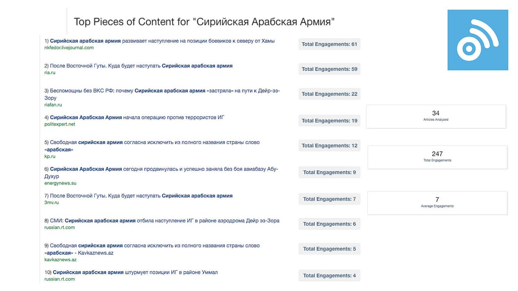Click the Total Engagements: 4 badge
Screen dimensions: 518x291
tap(329, 275)
